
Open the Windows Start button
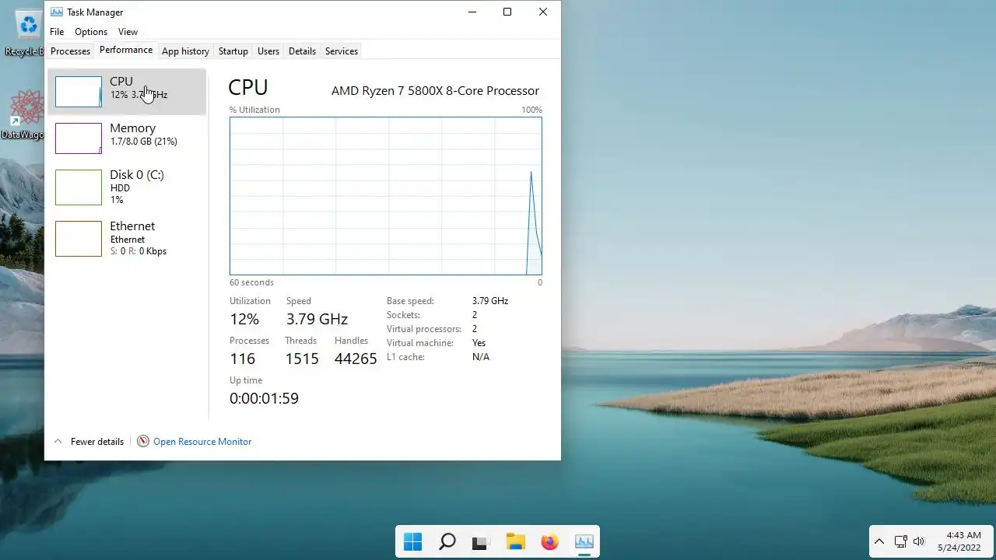[413, 541]
